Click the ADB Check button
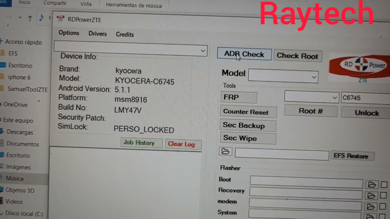This screenshot has height=219, width=390. [244, 54]
